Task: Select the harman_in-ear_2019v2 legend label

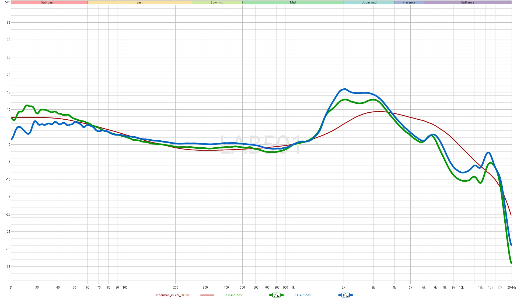Action: click(173, 295)
